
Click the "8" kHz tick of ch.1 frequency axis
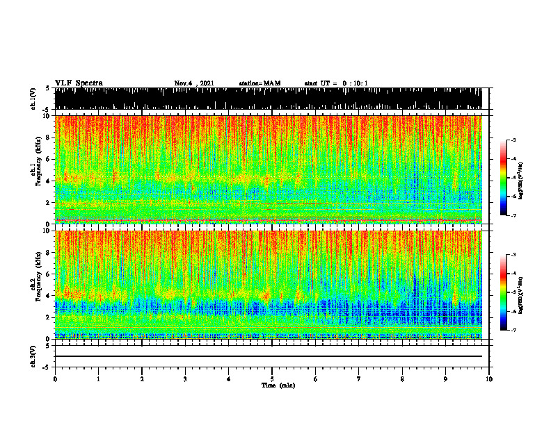[x=48, y=137]
